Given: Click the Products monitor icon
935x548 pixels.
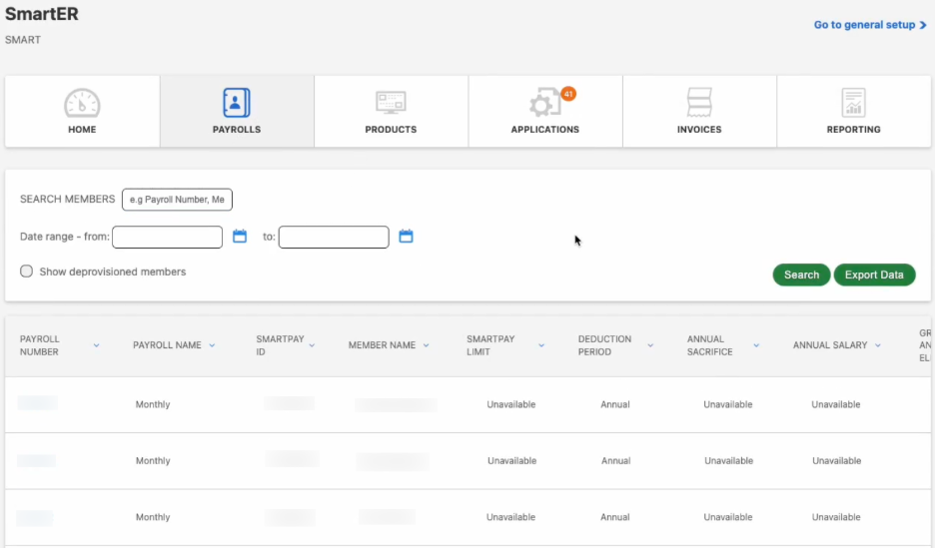Looking at the screenshot, I should pyautogui.click(x=391, y=103).
